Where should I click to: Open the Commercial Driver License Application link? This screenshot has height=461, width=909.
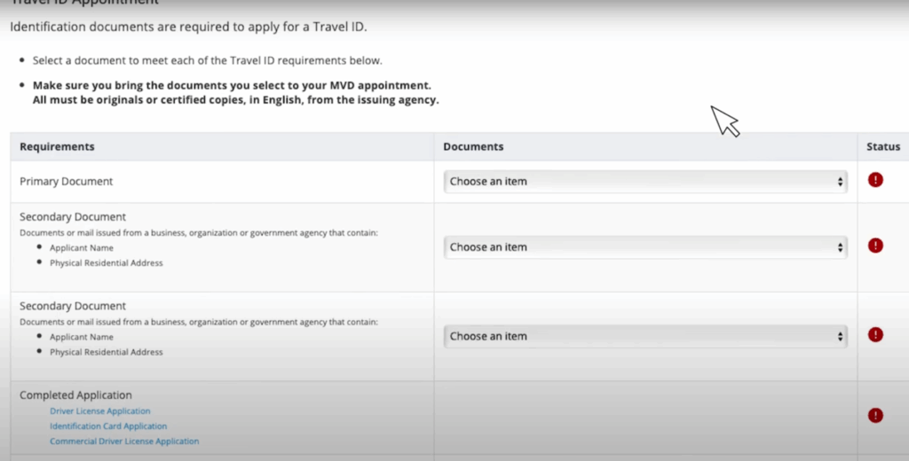click(x=124, y=441)
